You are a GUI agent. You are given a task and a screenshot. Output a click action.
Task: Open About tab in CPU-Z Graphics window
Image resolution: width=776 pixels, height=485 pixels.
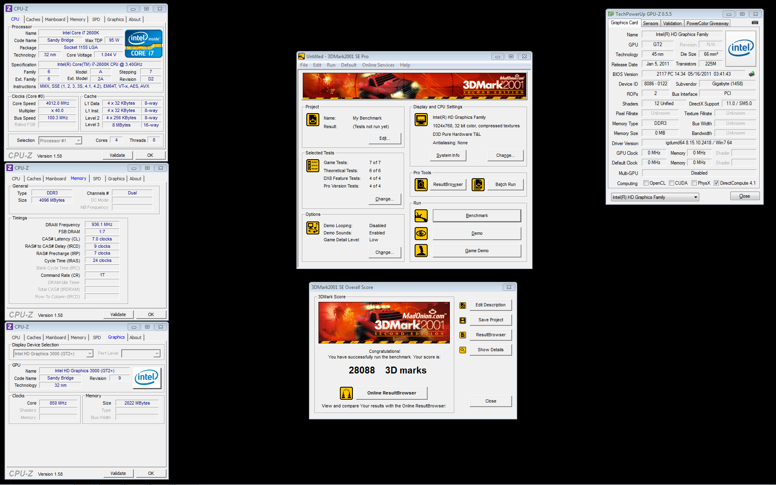point(135,337)
